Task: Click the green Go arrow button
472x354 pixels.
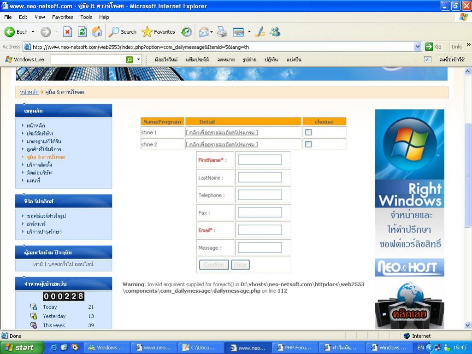Action: coord(429,47)
